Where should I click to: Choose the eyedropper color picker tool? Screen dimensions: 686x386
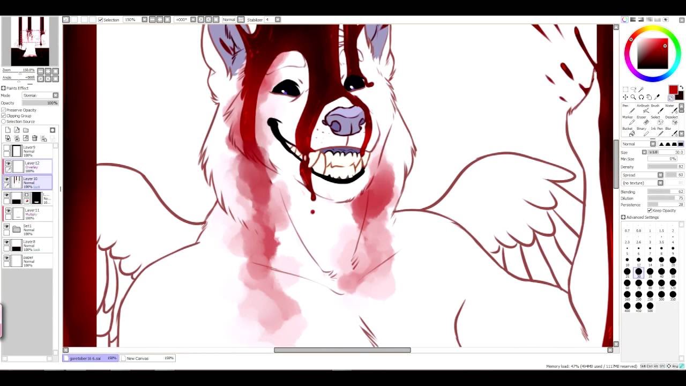pos(657,97)
